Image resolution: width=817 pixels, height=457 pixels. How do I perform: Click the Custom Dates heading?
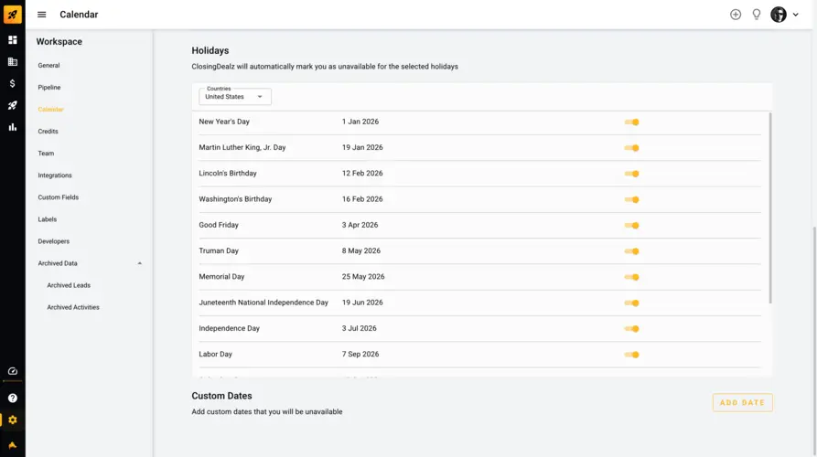coord(221,396)
